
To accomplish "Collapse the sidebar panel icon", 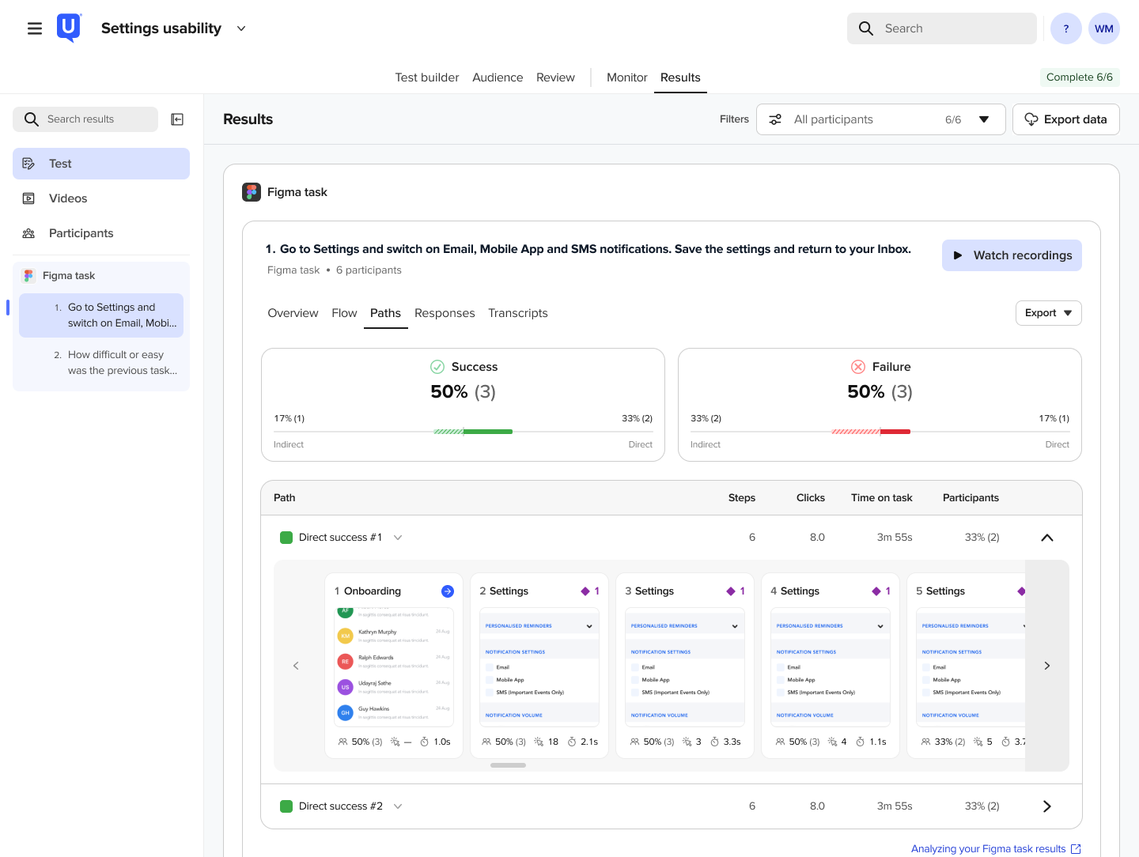I will click(178, 119).
